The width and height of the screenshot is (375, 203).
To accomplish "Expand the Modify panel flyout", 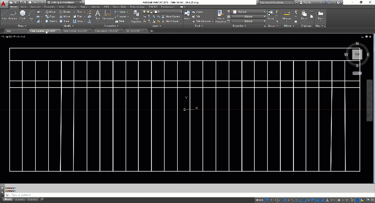I will pos(68,26).
